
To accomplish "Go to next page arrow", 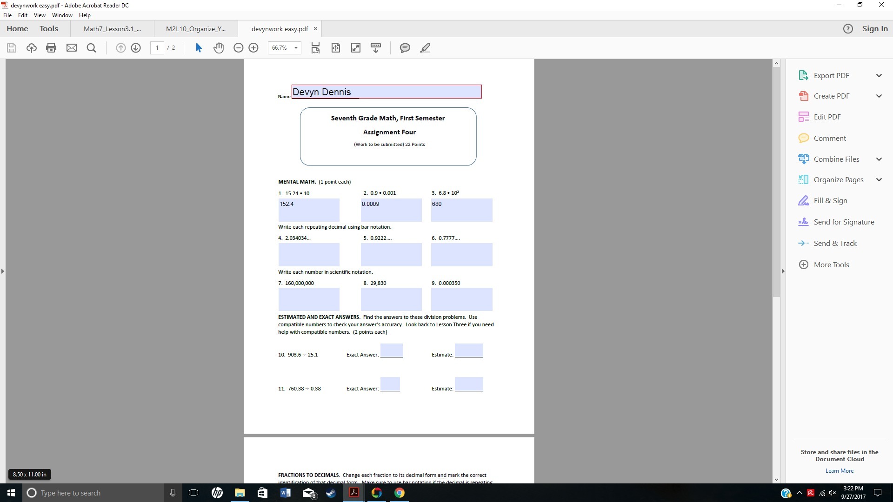I will 136,48.
